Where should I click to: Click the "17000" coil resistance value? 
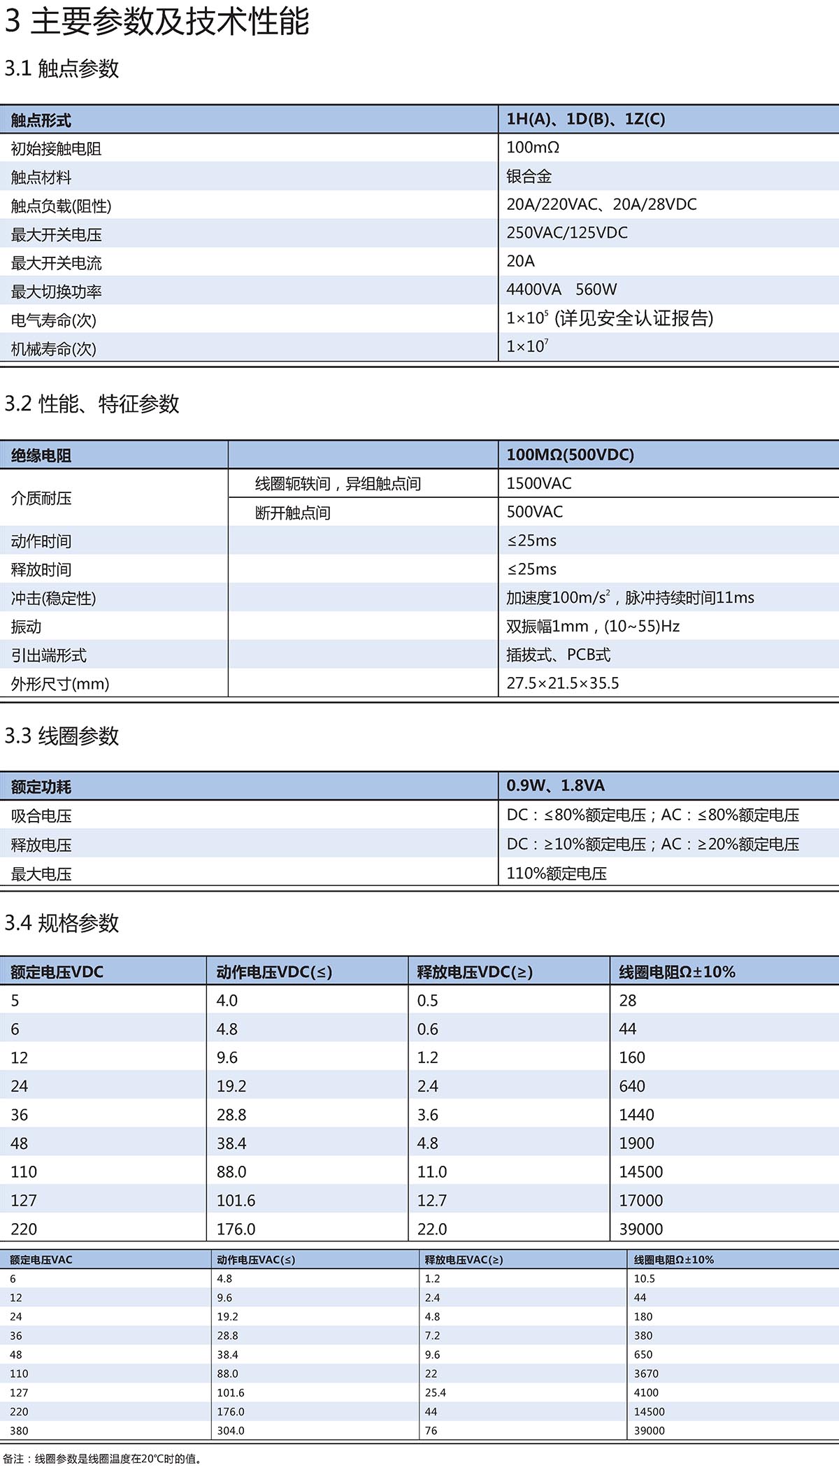[640, 1201]
